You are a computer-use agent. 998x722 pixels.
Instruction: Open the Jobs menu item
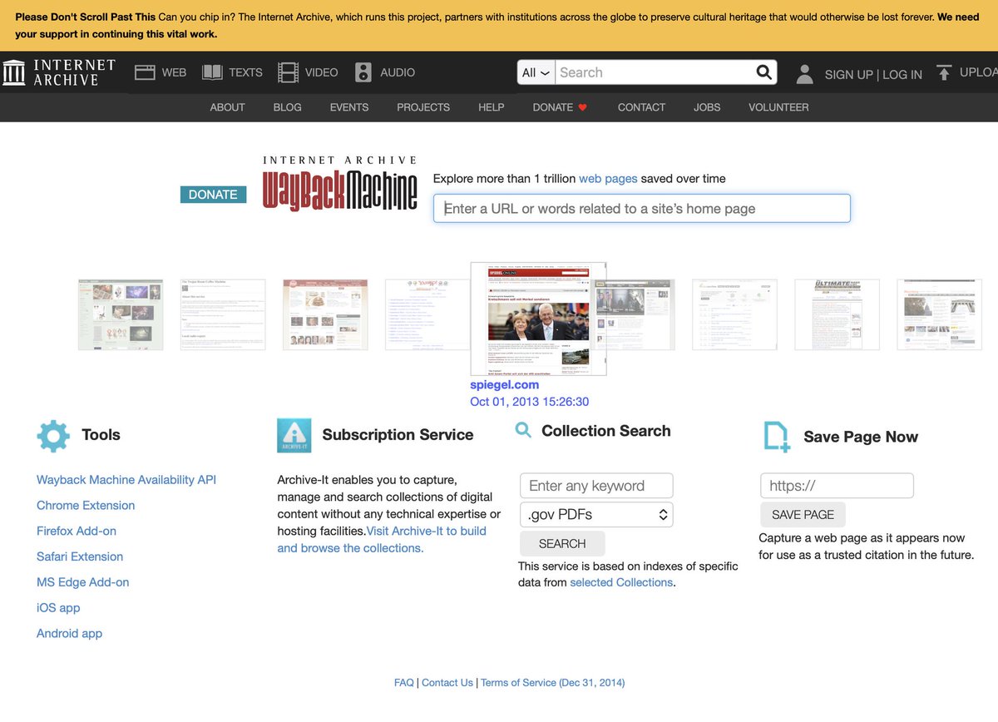(x=707, y=107)
